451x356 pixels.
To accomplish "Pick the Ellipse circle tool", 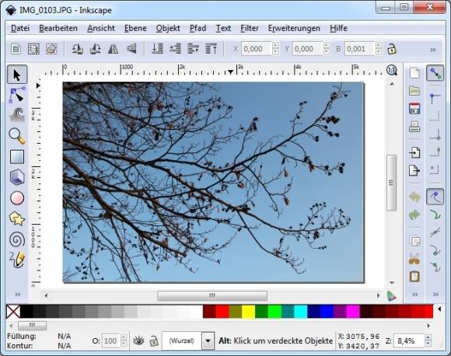I will [x=17, y=198].
